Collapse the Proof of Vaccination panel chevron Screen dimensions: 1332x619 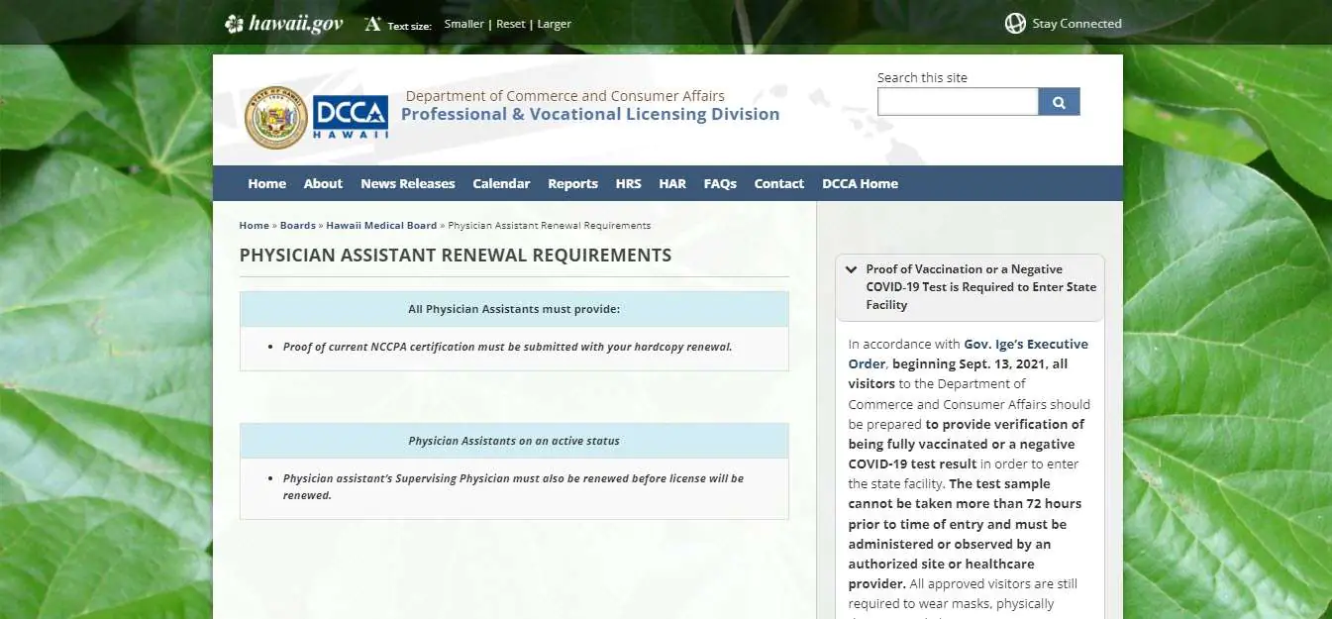pyautogui.click(x=852, y=269)
